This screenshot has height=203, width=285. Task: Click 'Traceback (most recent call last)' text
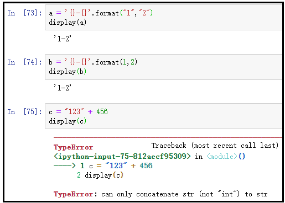click(215, 146)
